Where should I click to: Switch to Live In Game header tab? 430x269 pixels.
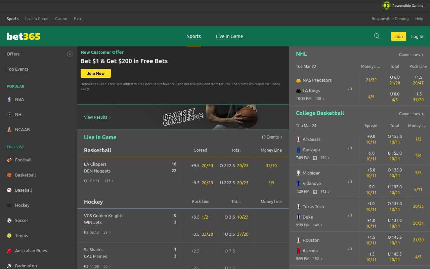[229, 36]
